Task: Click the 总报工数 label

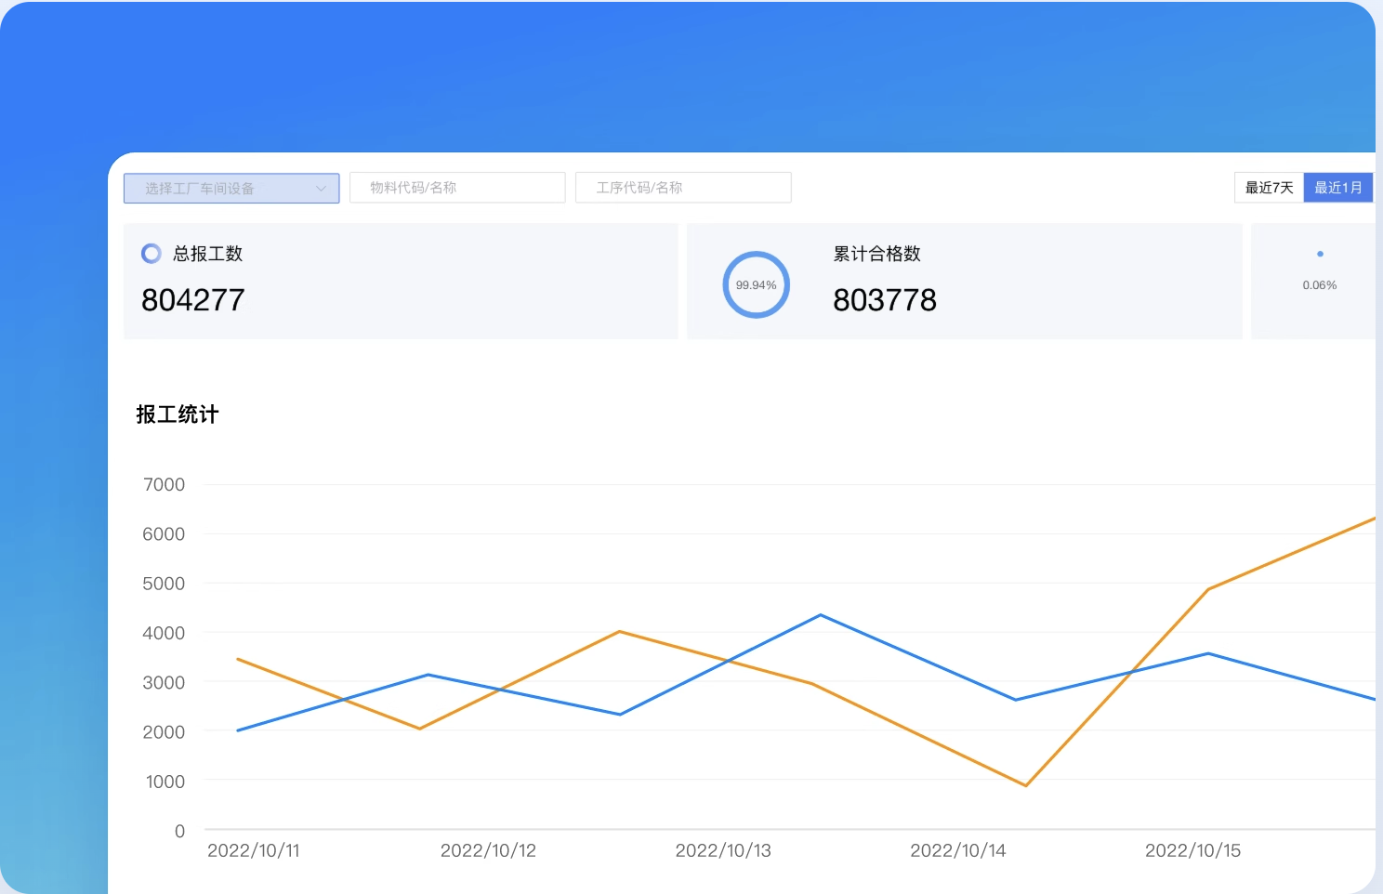Action: click(x=207, y=254)
